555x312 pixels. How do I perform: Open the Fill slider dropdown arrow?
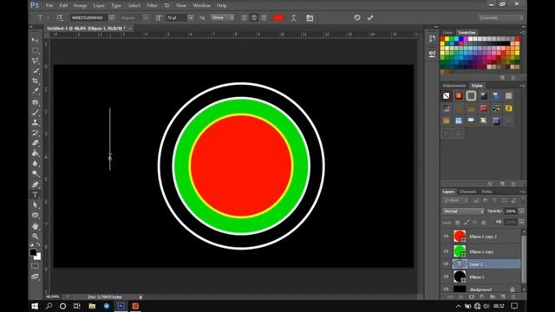521,222
